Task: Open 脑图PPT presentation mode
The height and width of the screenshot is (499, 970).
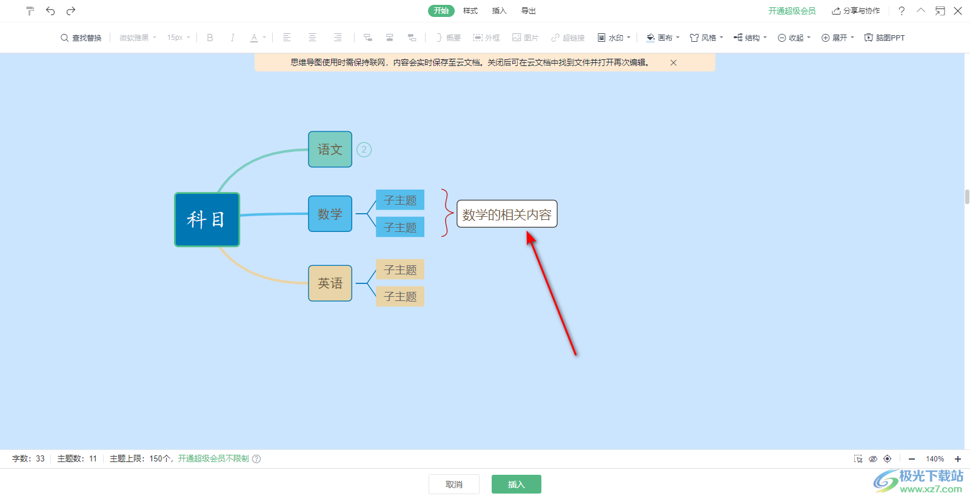Action: (885, 38)
